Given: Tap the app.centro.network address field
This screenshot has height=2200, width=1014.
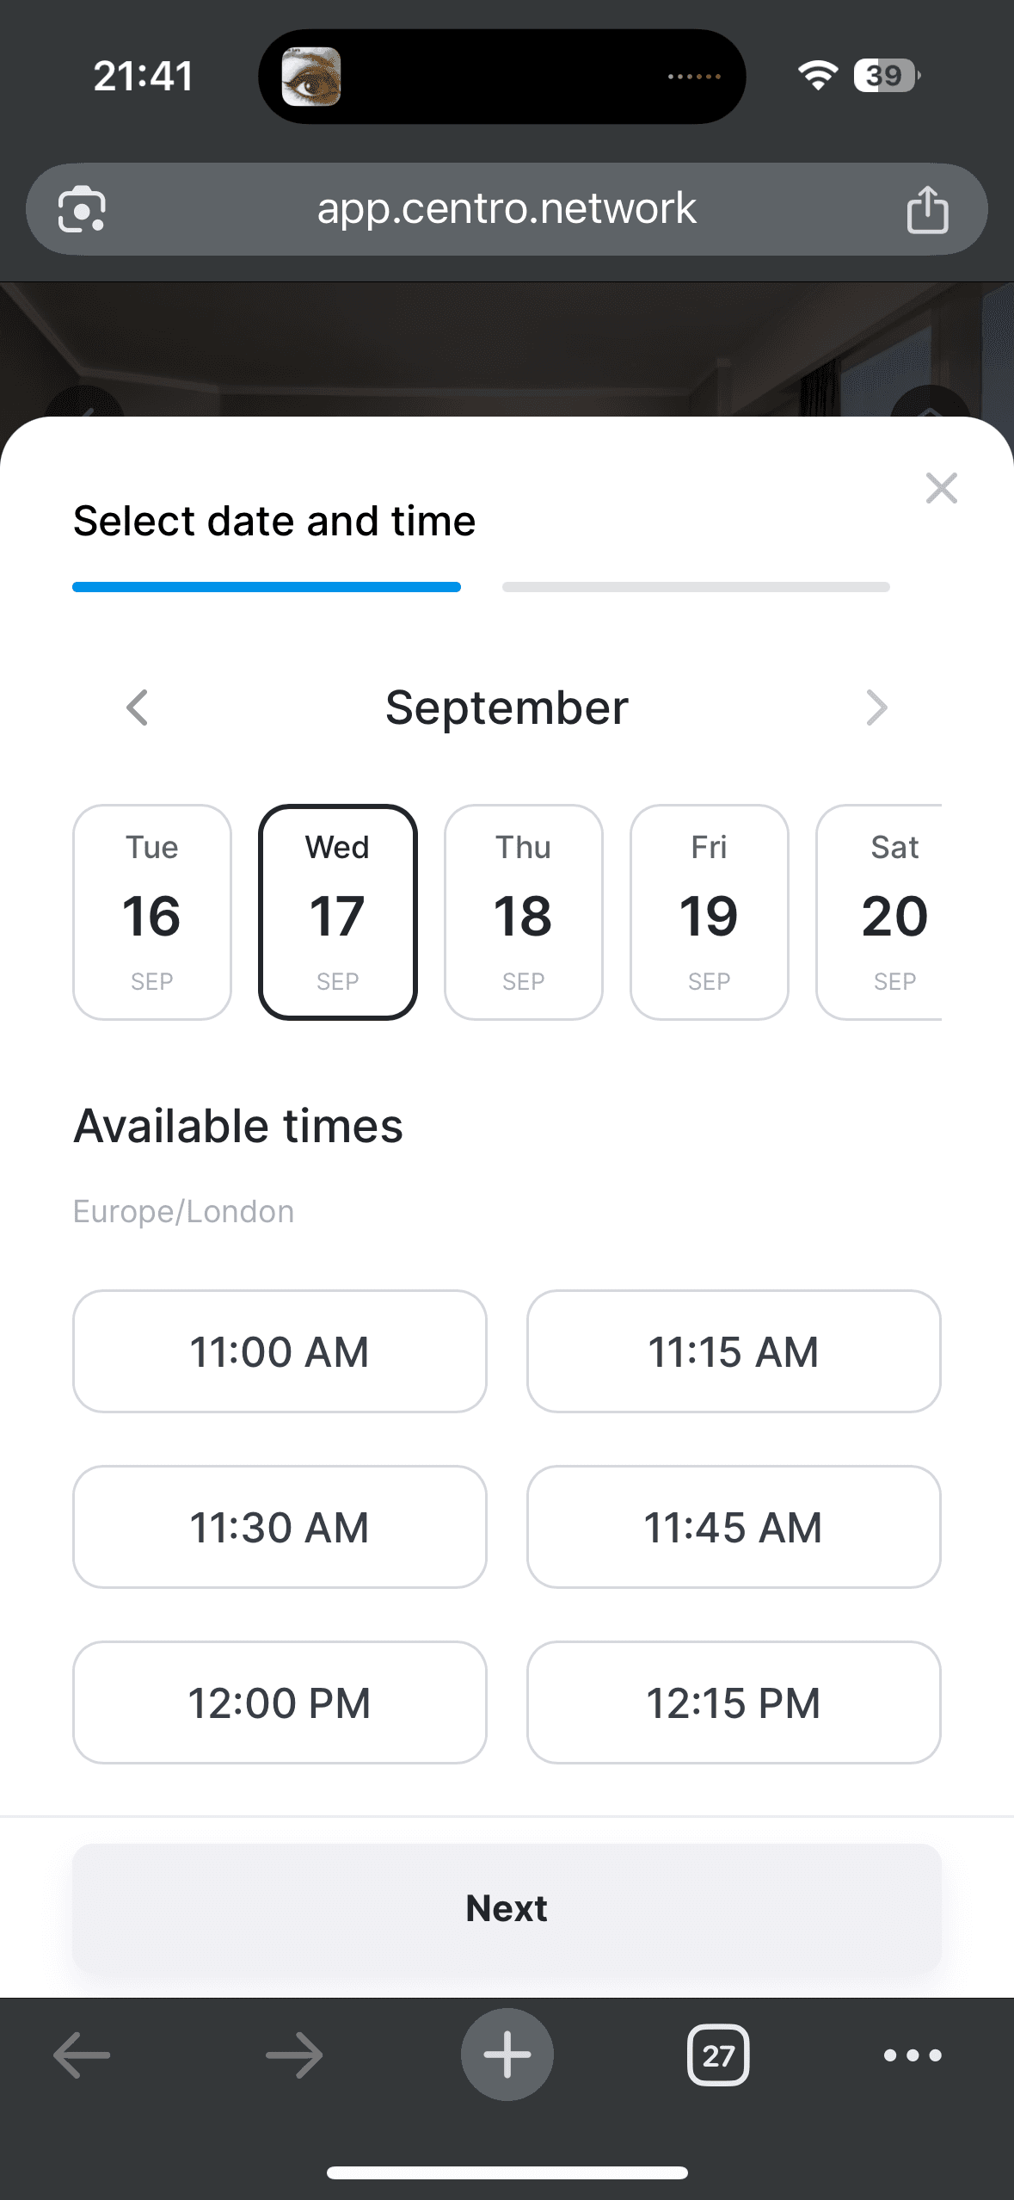Looking at the screenshot, I should pos(507,209).
